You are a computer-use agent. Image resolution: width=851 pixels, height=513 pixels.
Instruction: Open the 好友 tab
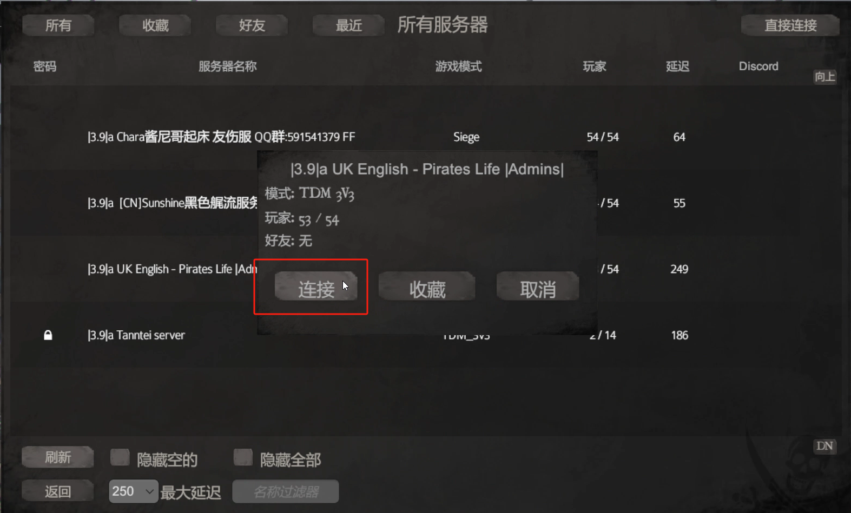[252, 25]
